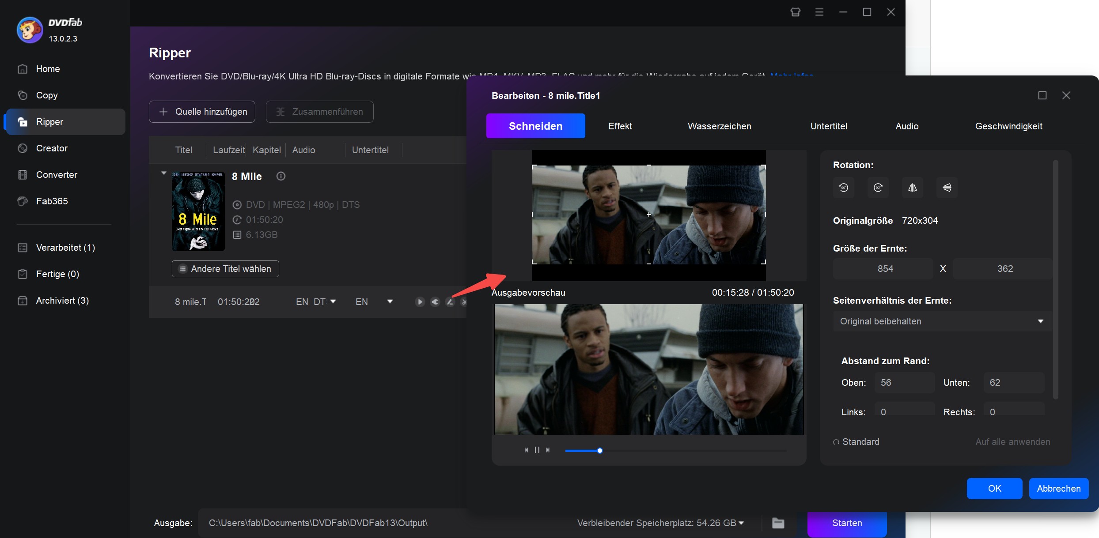Screen dimensions: 1099x538
Task: Click the Kapitel column header
Action: point(267,150)
